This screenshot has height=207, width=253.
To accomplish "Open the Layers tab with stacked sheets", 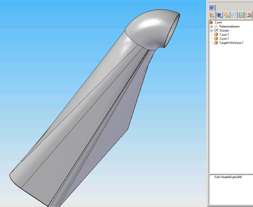I will (x=234, y=15).
